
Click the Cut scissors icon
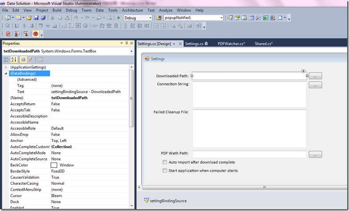tap(53, 18)
